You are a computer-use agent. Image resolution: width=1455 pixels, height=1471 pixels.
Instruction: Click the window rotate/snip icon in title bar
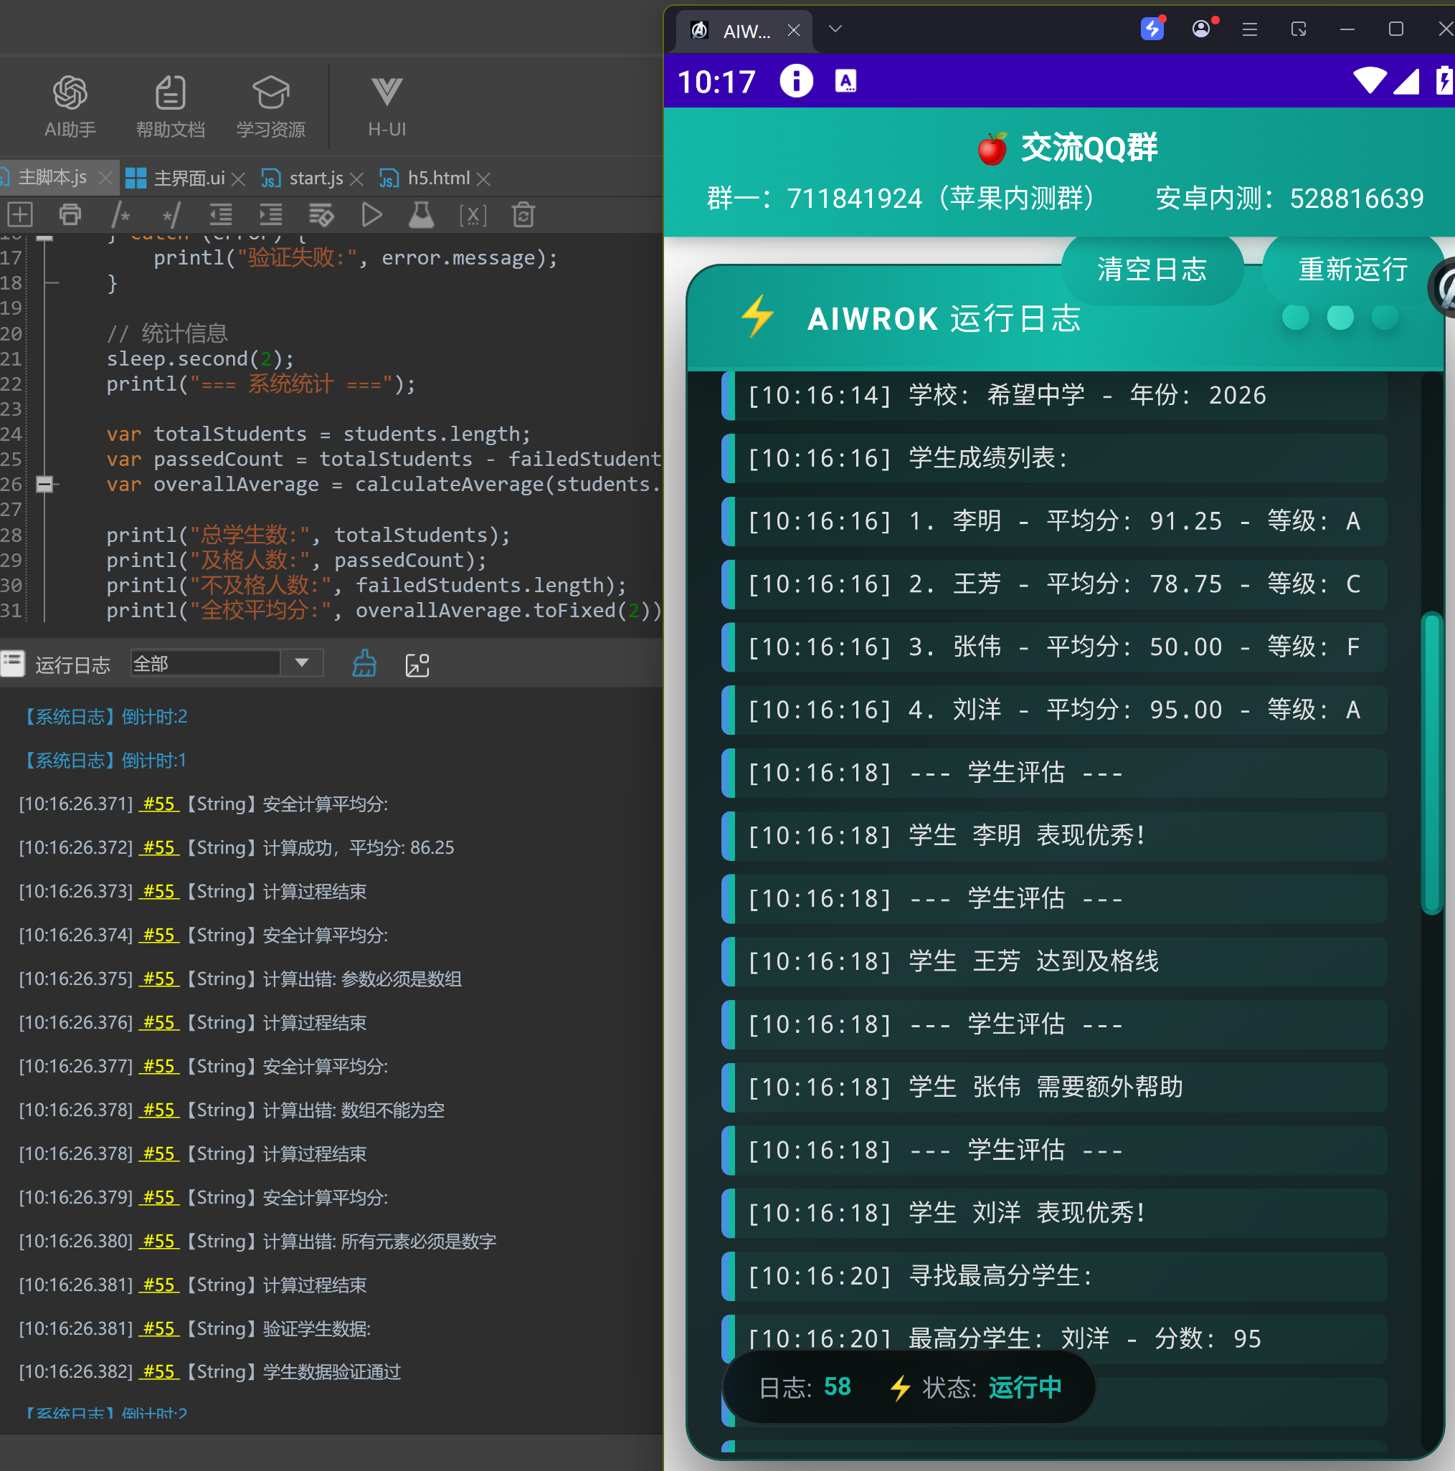click(x=1299, y=29)
